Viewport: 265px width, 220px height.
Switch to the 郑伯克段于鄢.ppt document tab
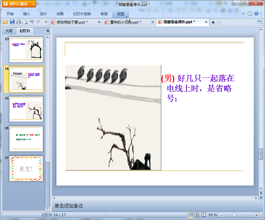click(x=72, y=22)
